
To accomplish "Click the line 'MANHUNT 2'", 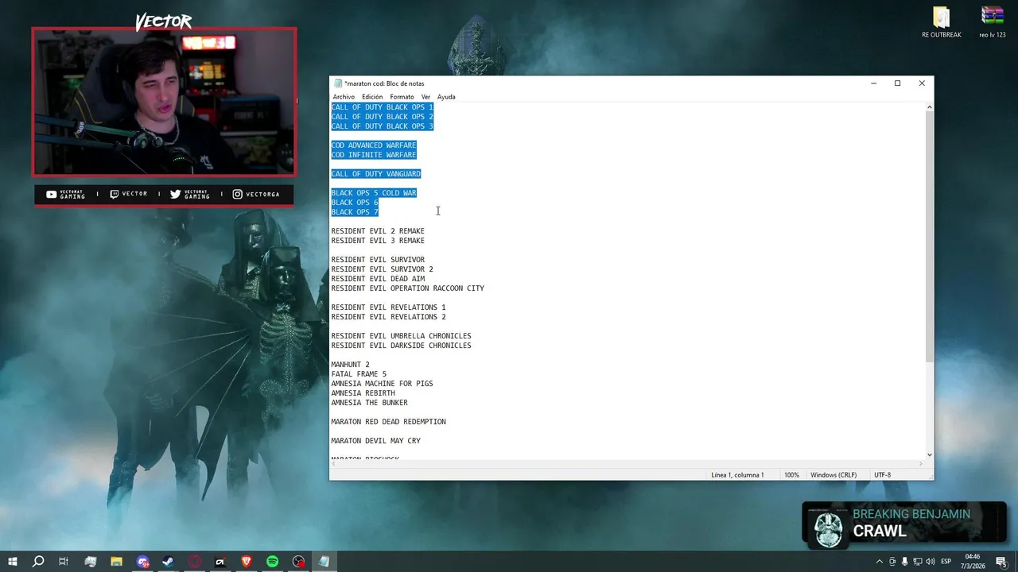I will 351,365.
